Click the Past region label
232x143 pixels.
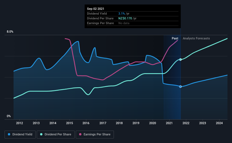tap(175, 38)
